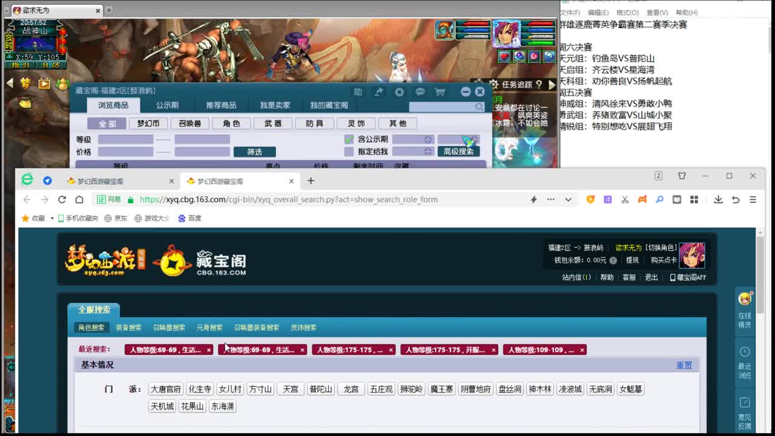Viewport: 775px width, 436px height.
Task: Open the extensions grid icon
Action: coord(694,199)
